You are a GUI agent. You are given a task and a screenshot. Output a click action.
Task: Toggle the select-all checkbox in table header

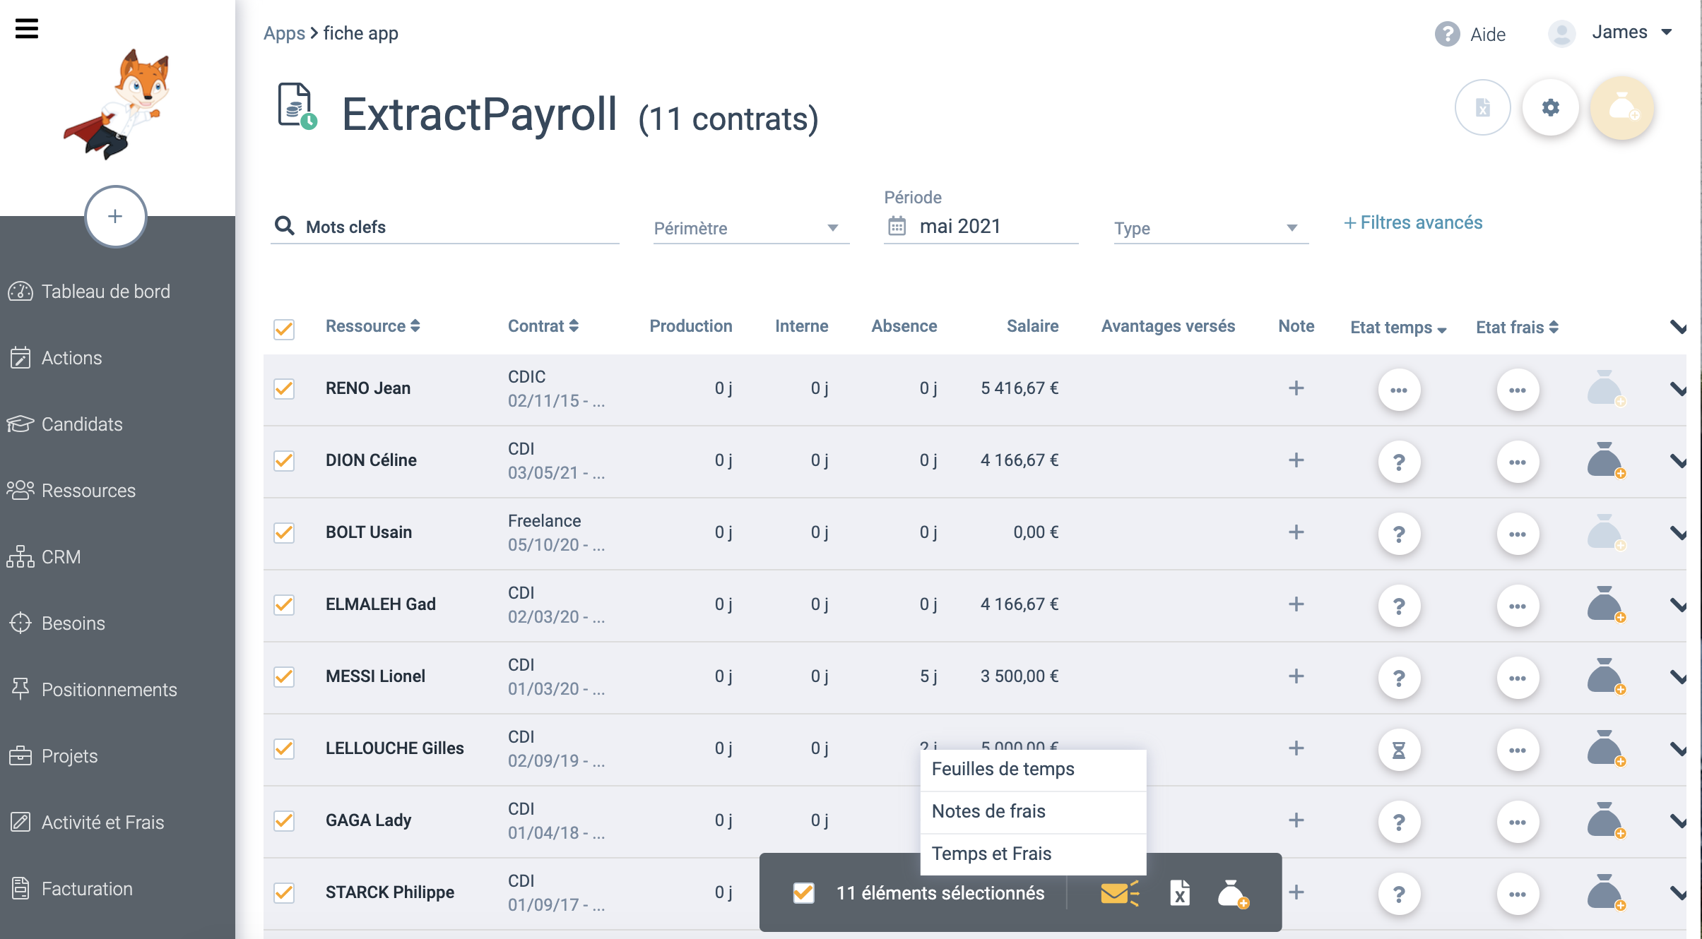tap(284, 329)
